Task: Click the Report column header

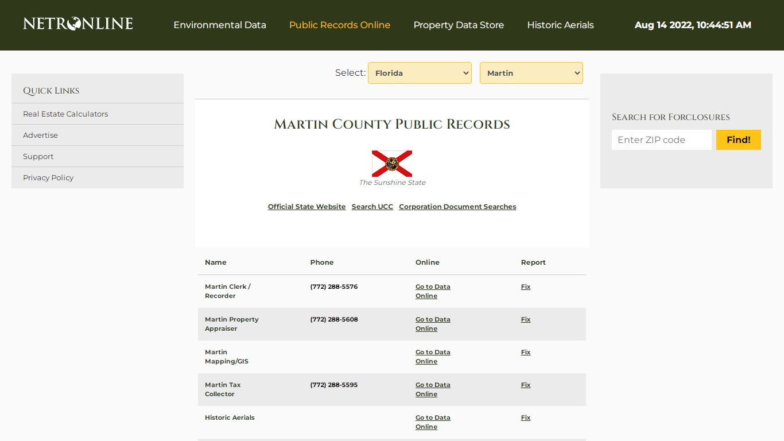Action: coord(533,262)
